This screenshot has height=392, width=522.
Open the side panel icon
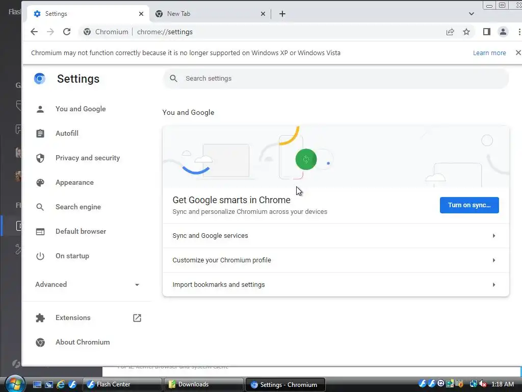[x=487, y=32]
